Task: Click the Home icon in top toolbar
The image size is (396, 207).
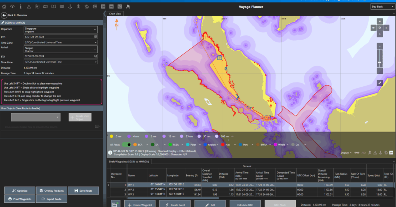Action: (x=4, y=7)
